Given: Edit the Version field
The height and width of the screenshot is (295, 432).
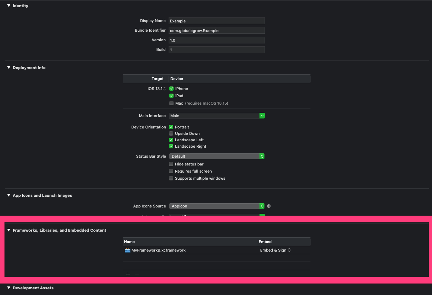Looking at the screenshot, I should click(x=216, y=40).
